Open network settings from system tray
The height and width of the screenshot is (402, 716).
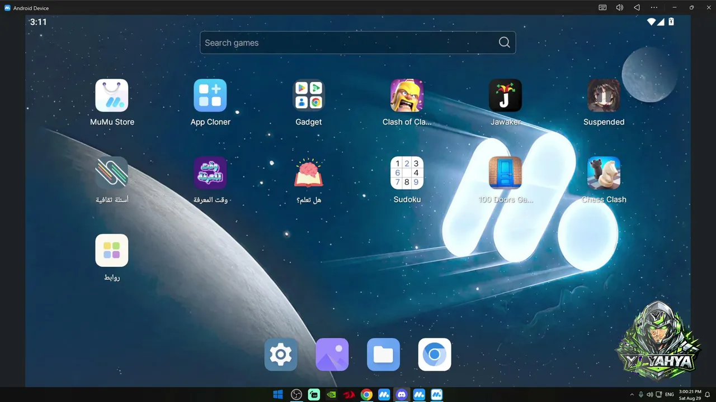(659, 395)
